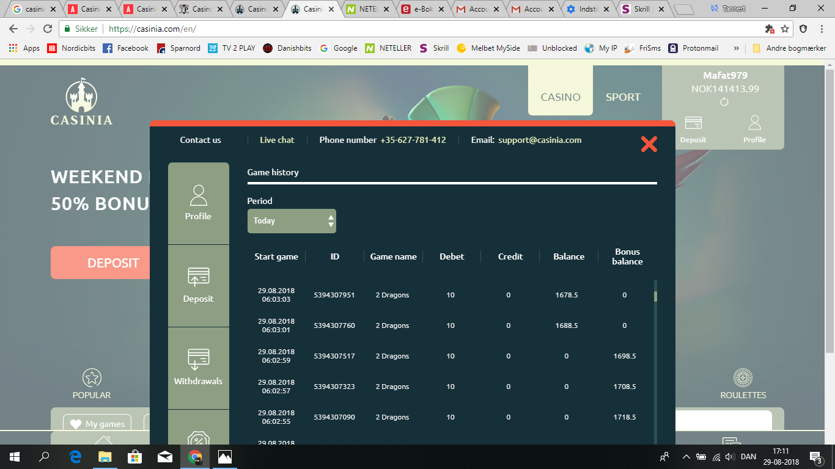Screen dimensions: 835x469
Task: Open the Danishbits bookmark
Action: click(x=287, y=48)
